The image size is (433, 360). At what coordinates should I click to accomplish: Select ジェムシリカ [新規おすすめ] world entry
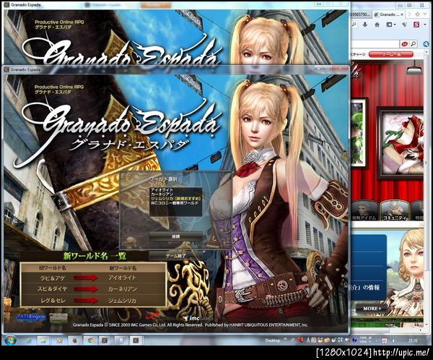point(176,199)
